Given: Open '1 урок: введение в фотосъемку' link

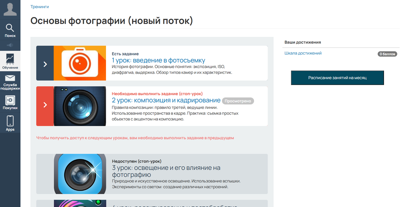Looking at the screenshot, I should (158, 60).
